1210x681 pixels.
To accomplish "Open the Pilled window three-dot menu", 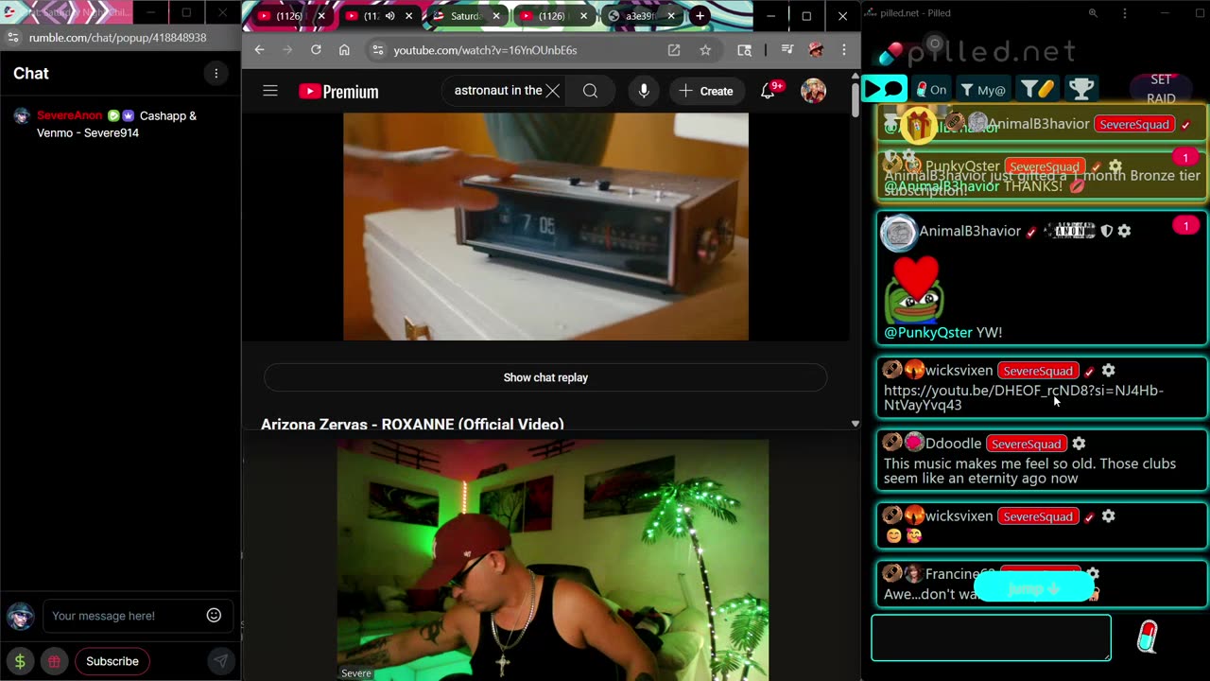I will coord(1125,13).
